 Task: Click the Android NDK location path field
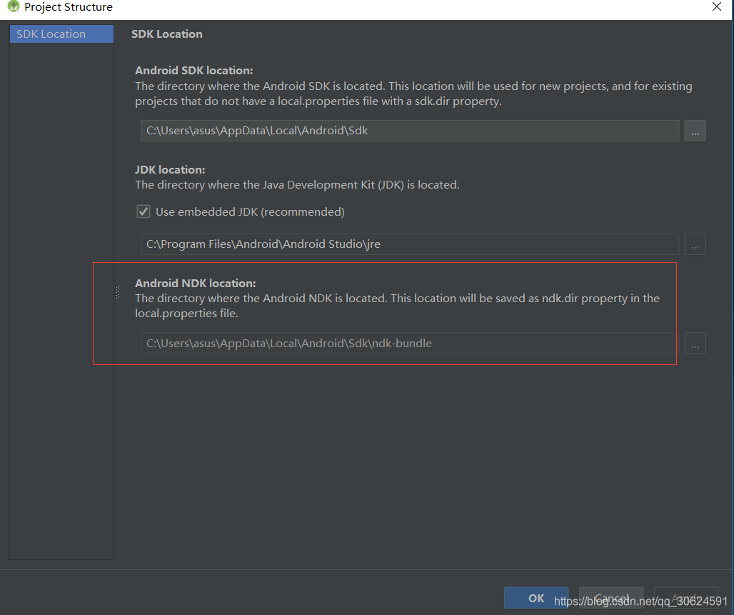click(x=410, y=344)
